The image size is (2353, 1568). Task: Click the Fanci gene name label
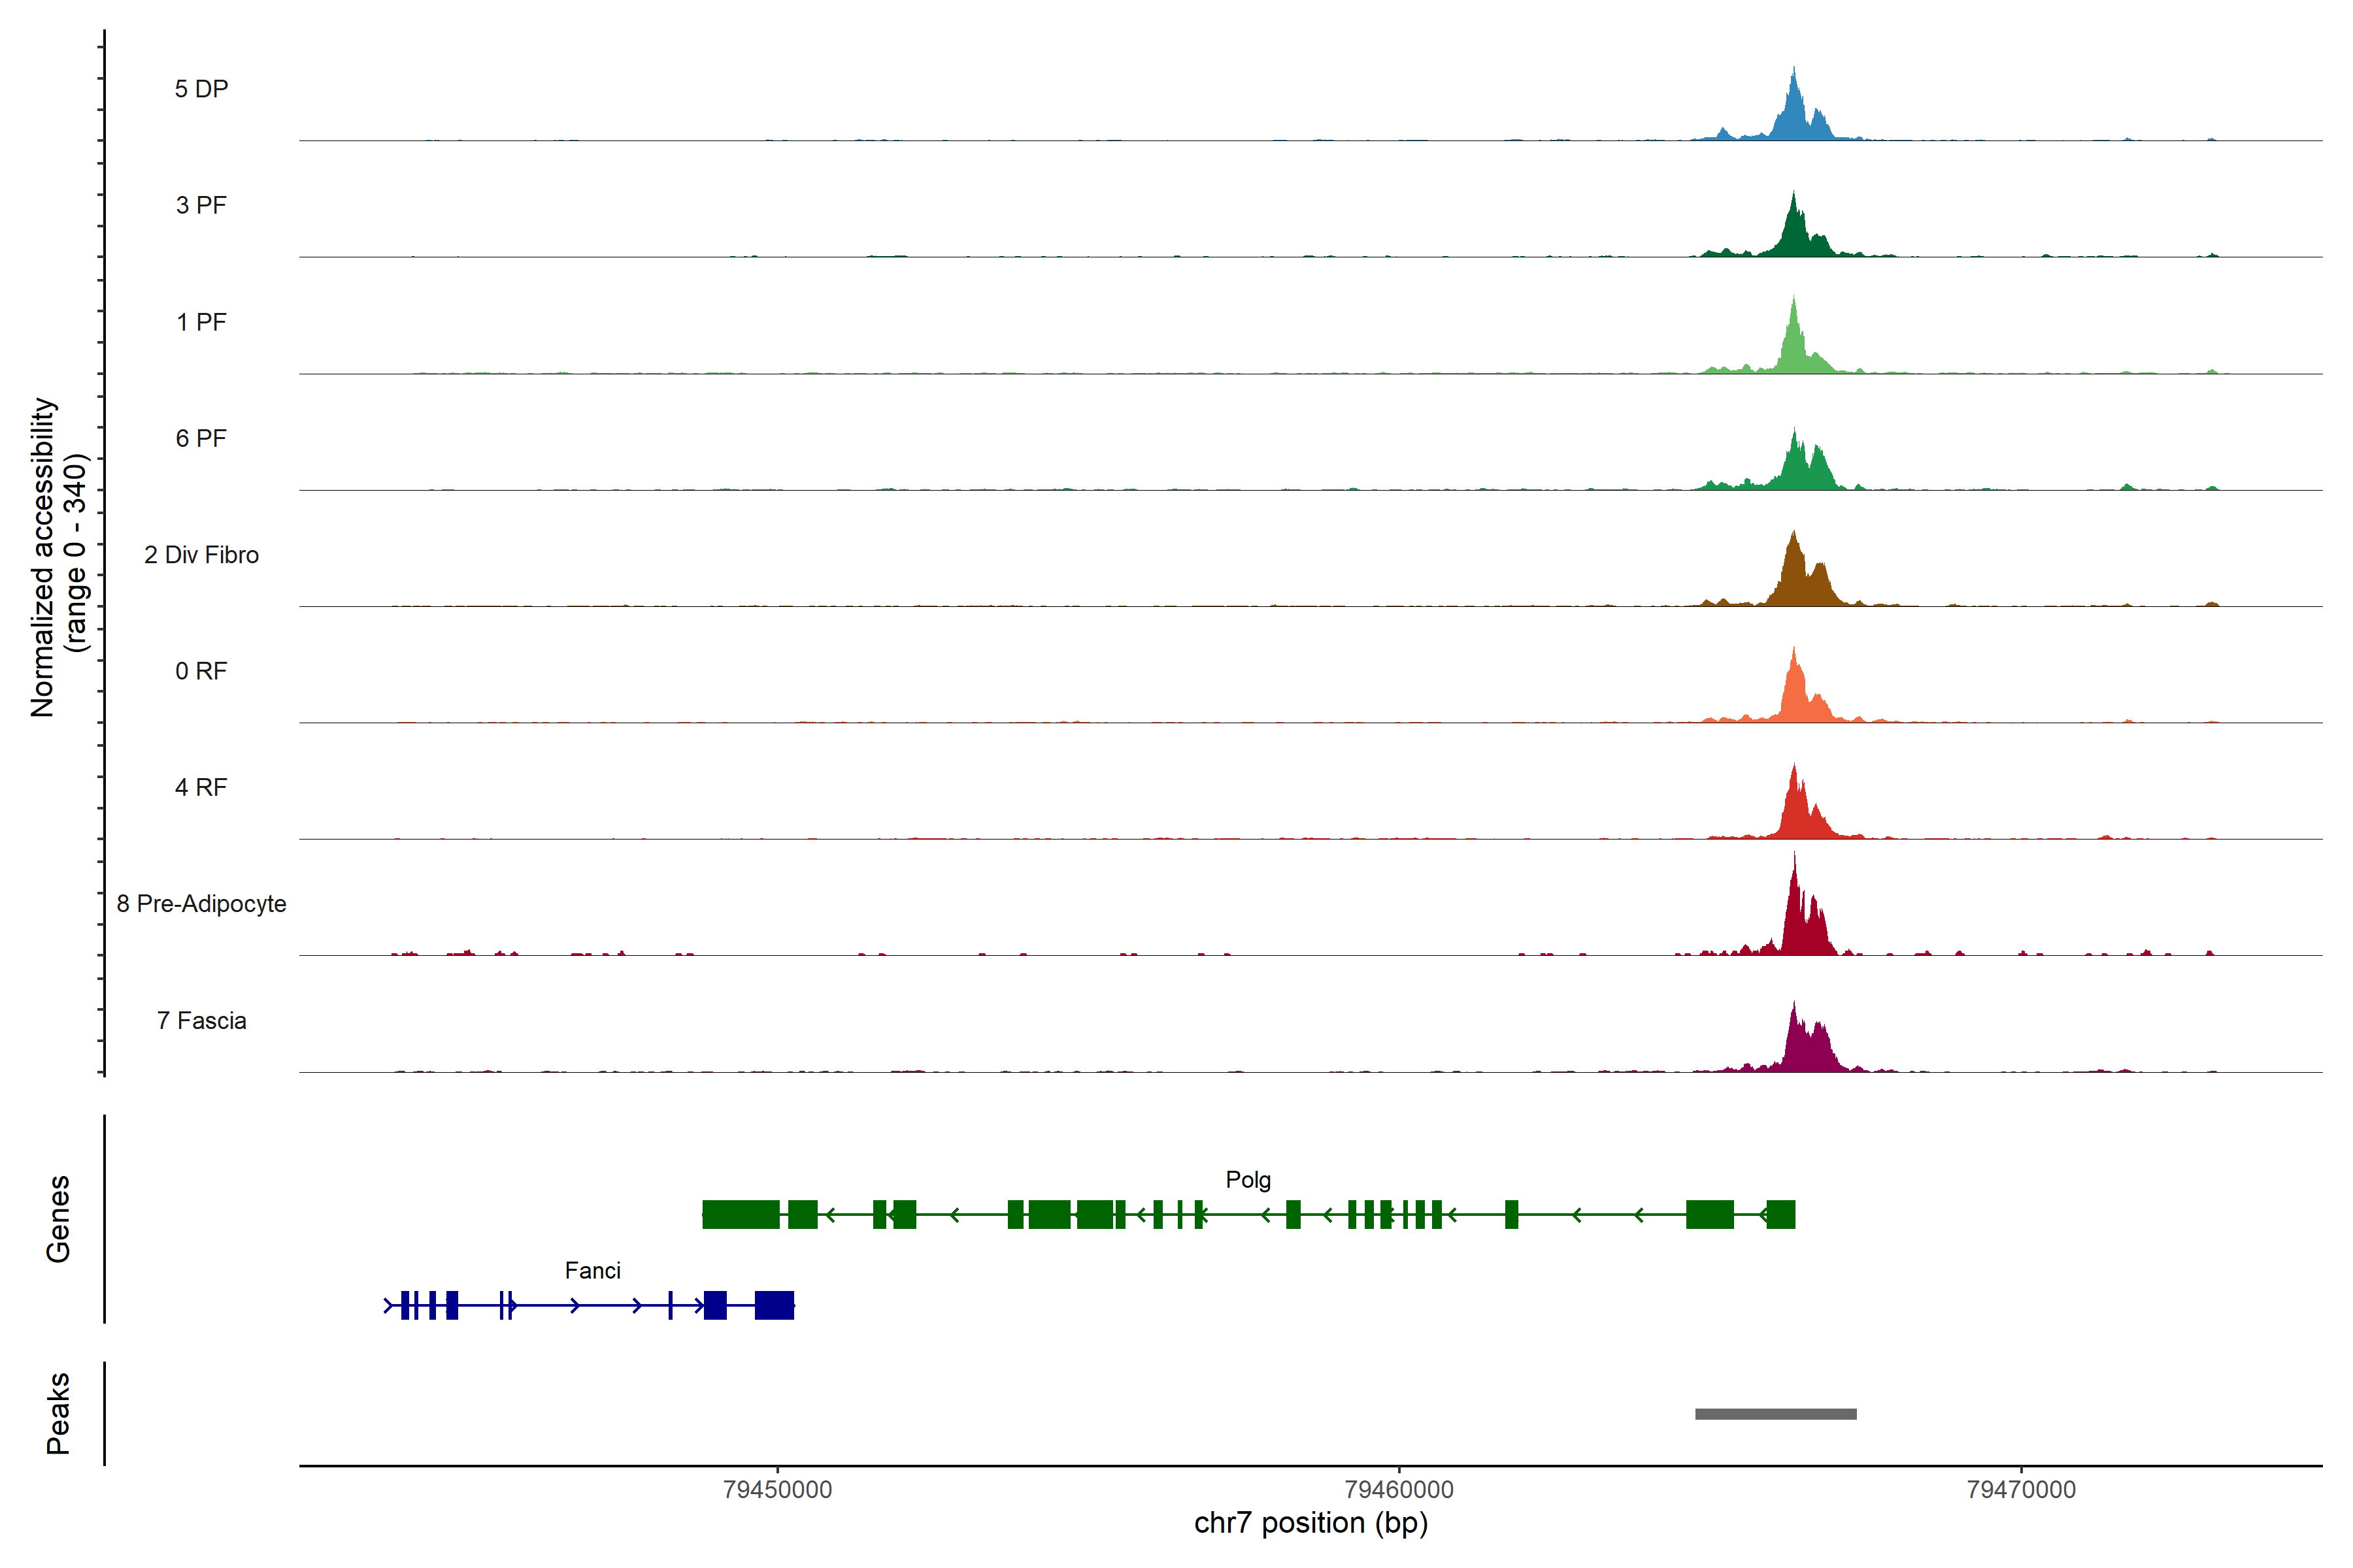click(592, 1271)
